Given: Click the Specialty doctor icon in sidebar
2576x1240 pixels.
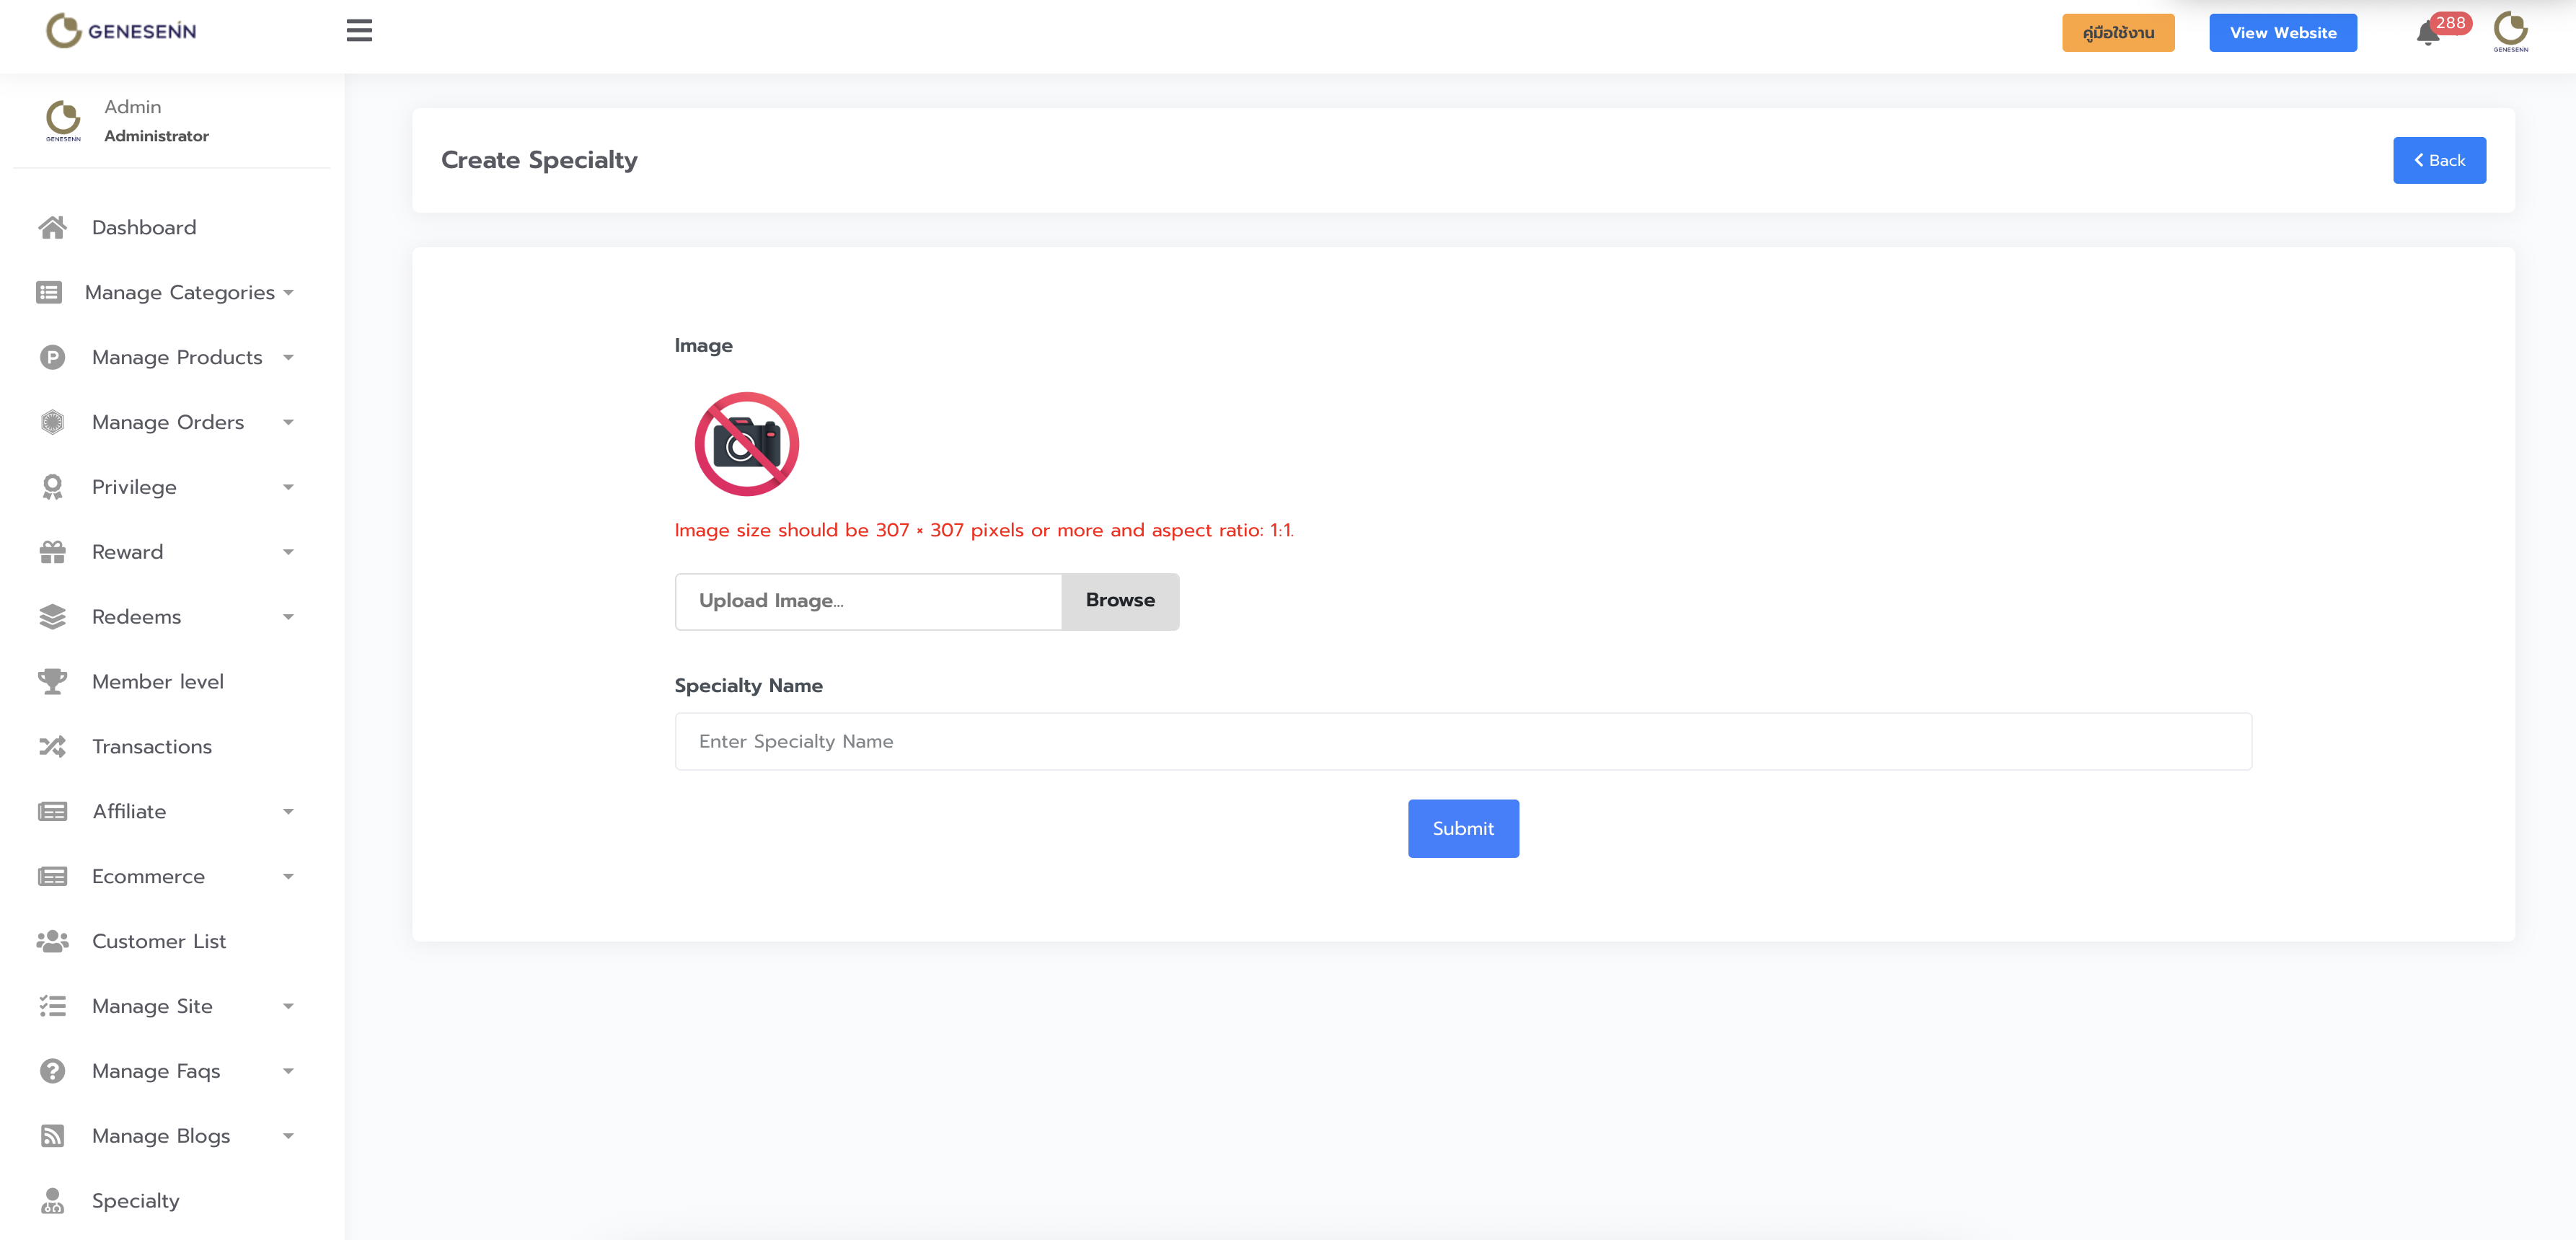Looking at the screenshot, I should [52, 1201].
